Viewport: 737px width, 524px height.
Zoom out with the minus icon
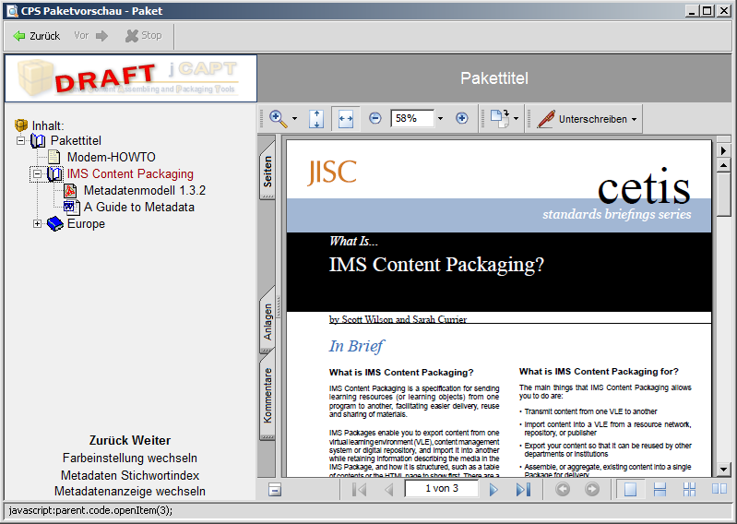[375, 118]
